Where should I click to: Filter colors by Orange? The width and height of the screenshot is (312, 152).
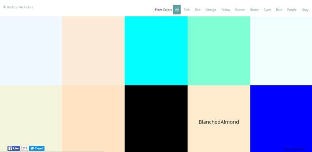211,10
